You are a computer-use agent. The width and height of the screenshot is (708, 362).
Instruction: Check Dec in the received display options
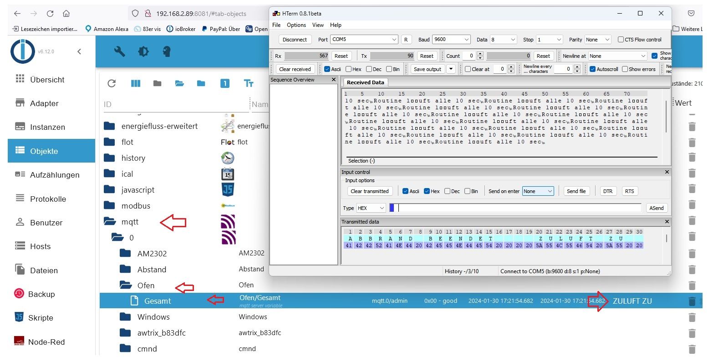(369, 69)
